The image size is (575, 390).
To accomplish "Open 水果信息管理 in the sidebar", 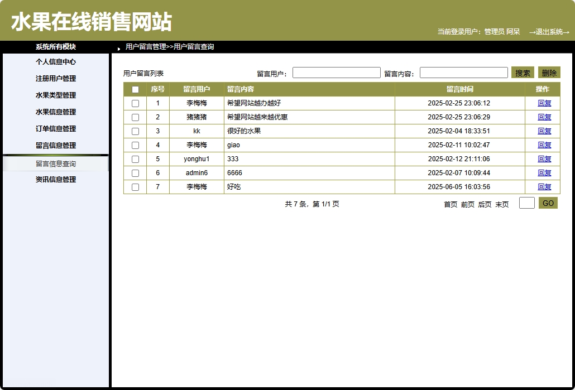I will [55, 112].
